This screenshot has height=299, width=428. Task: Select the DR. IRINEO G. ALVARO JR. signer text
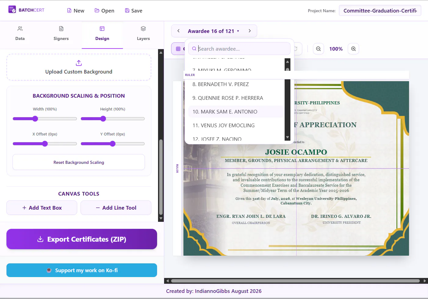tap(341, 216)
